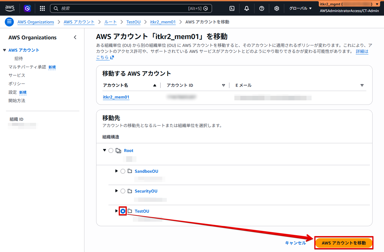Image resolution: width=384 pixels, height=252 pixels.
Task: Select the SandboxOU radio button
Action: (x=123, y=171)
